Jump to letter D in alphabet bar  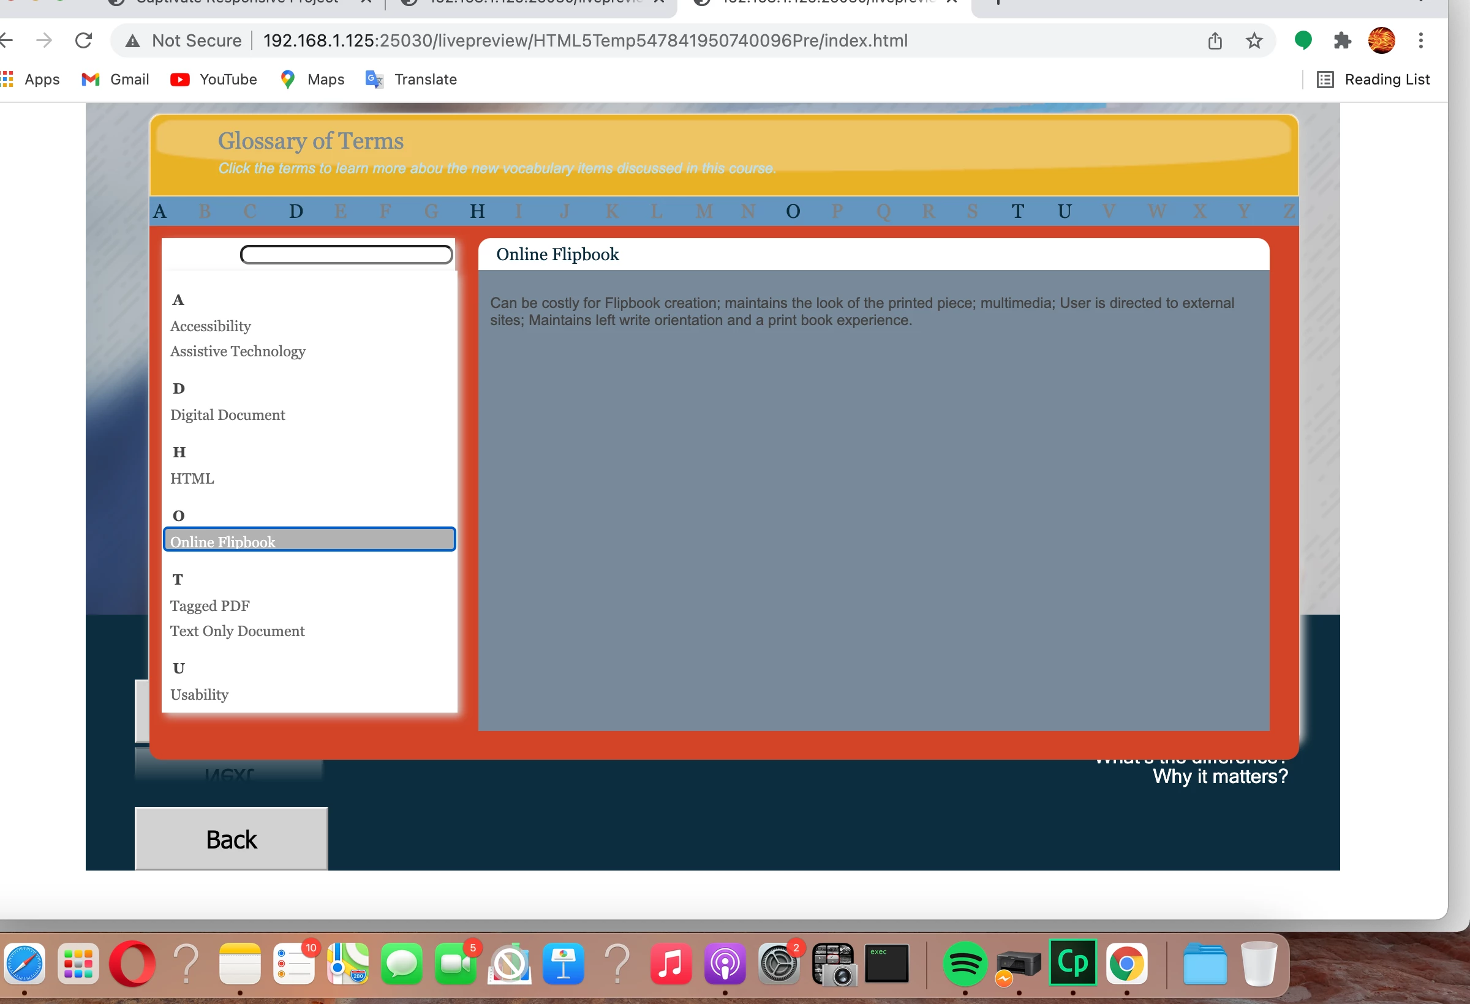pyautogui.click(x=295, y=211)
